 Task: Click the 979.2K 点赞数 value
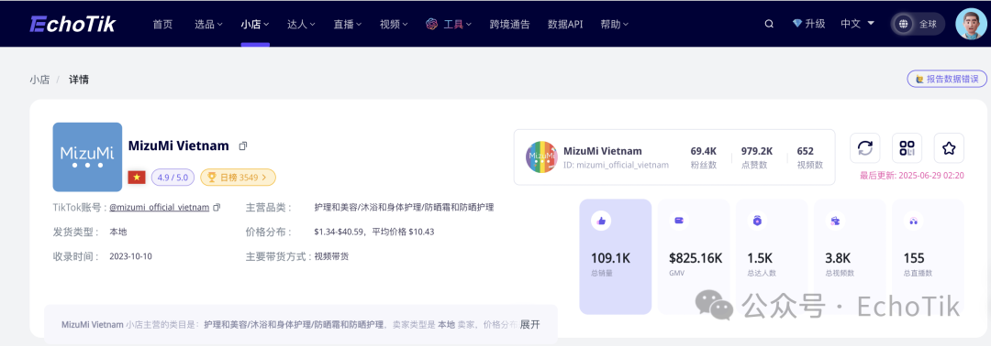point(756,151)
